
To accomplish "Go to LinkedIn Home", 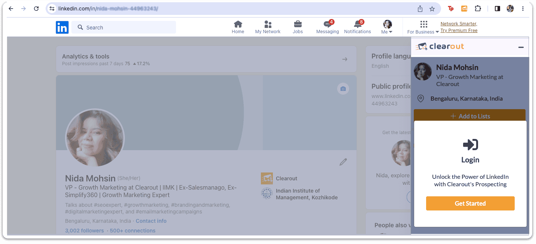I will point(238,27).
